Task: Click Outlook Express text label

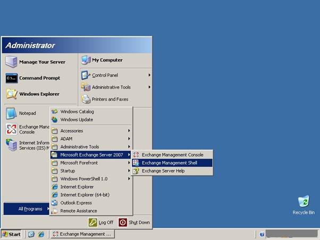Action: point(76,203)
